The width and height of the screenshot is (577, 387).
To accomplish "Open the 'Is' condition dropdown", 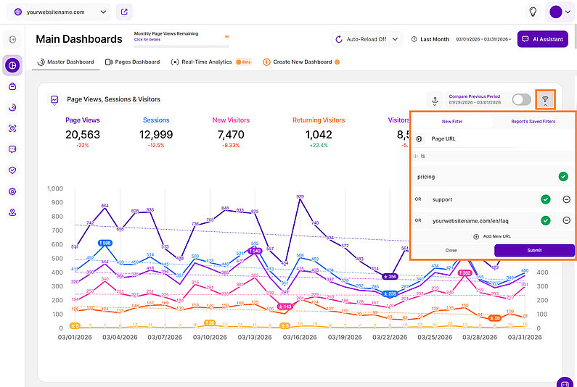I will [x=492, y=157].
